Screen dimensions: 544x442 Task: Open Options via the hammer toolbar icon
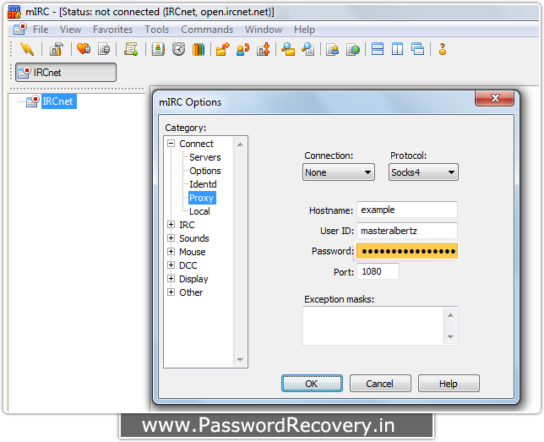coord(57,49)
